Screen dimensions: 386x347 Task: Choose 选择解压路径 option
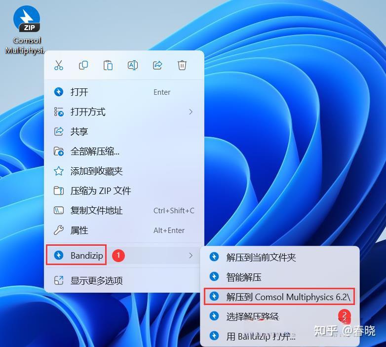[280, 316]
